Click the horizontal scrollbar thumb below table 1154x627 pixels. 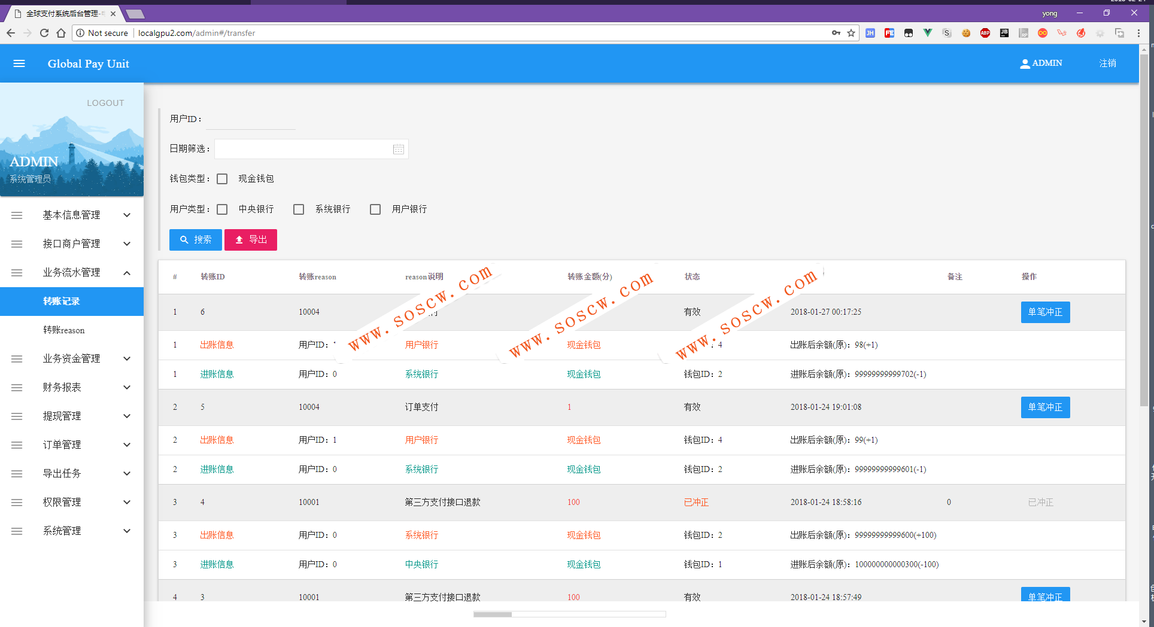[493, 614]
